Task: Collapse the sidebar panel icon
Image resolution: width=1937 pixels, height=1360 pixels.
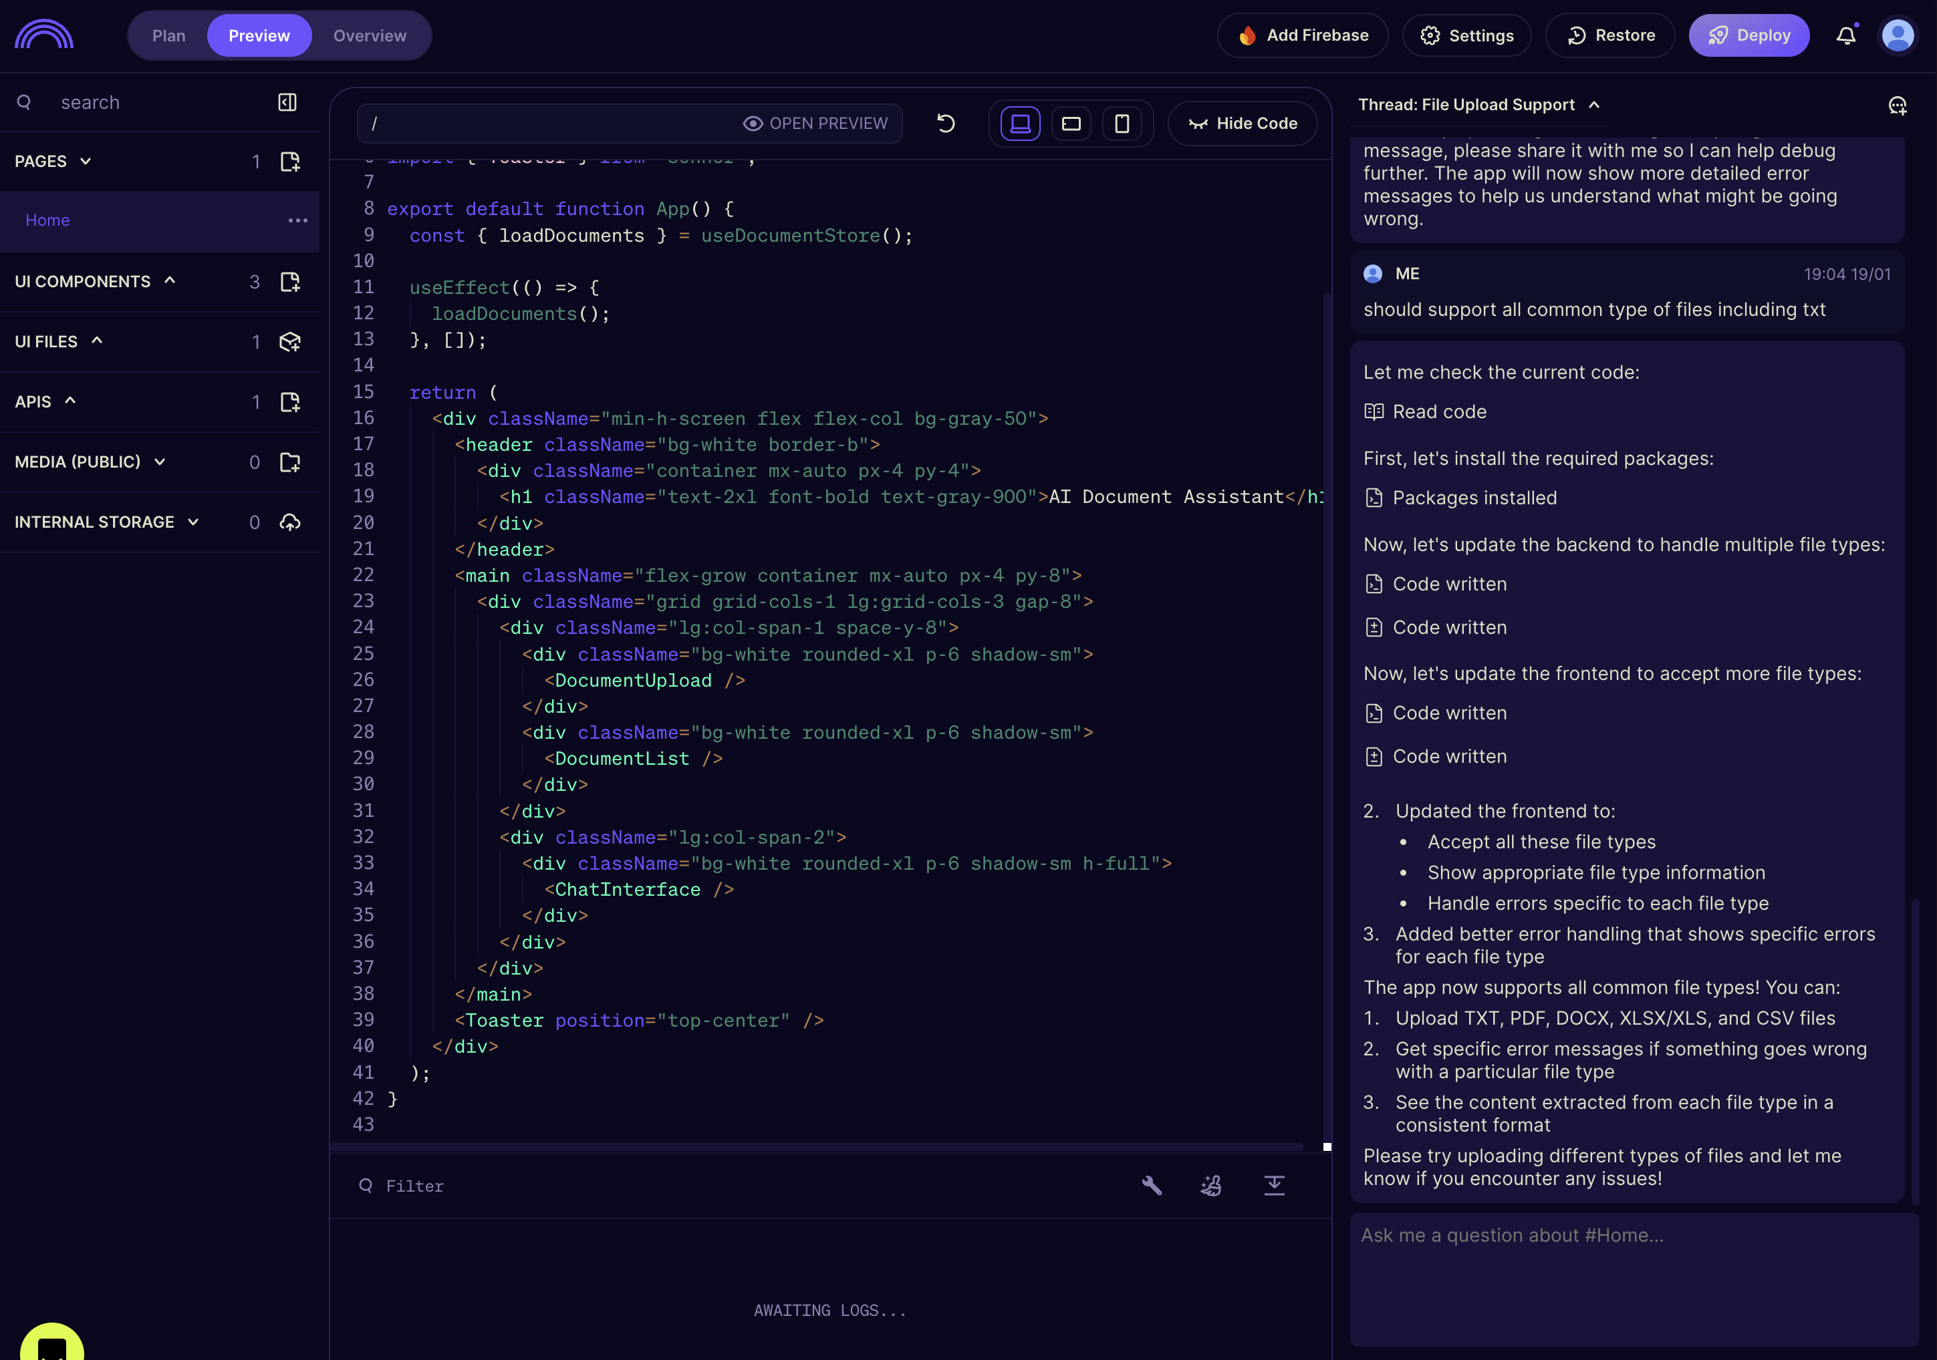Action: point(287,102)
